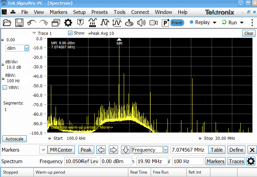Click the video camera icon in toolbar
The height and width of the screenshot is (177, 257).
point(154,23)
